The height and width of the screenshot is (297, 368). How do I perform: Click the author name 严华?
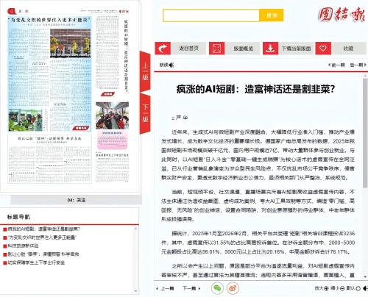182,118
